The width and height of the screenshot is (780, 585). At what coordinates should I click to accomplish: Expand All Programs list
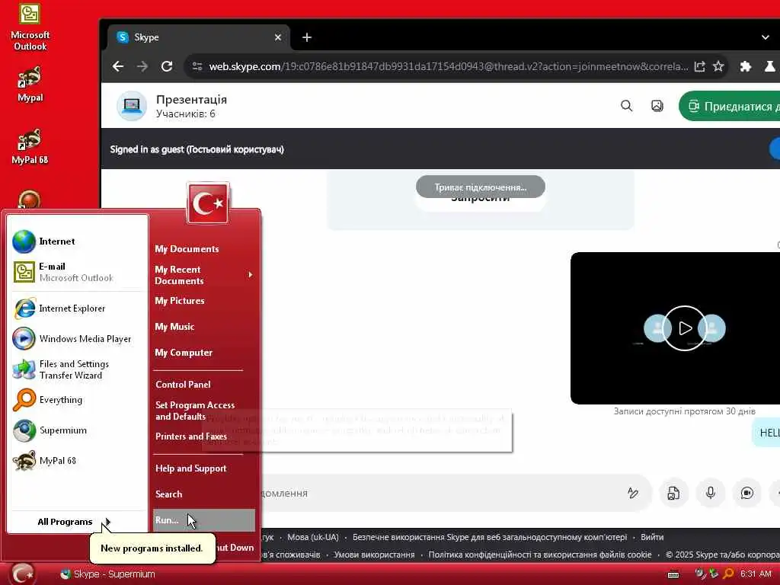(74, 522)
